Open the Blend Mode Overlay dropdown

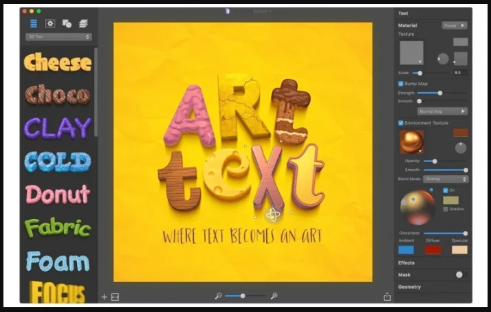(x=446, y=179)
